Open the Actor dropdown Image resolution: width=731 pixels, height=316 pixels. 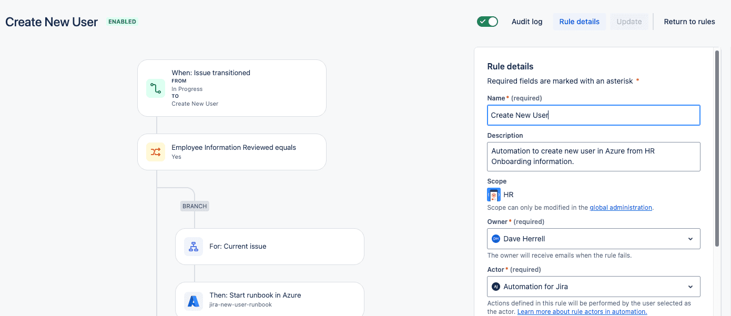tap(594, 287)
